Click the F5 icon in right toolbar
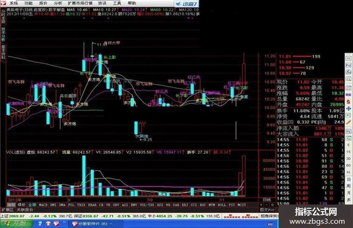 click(348, 131)
